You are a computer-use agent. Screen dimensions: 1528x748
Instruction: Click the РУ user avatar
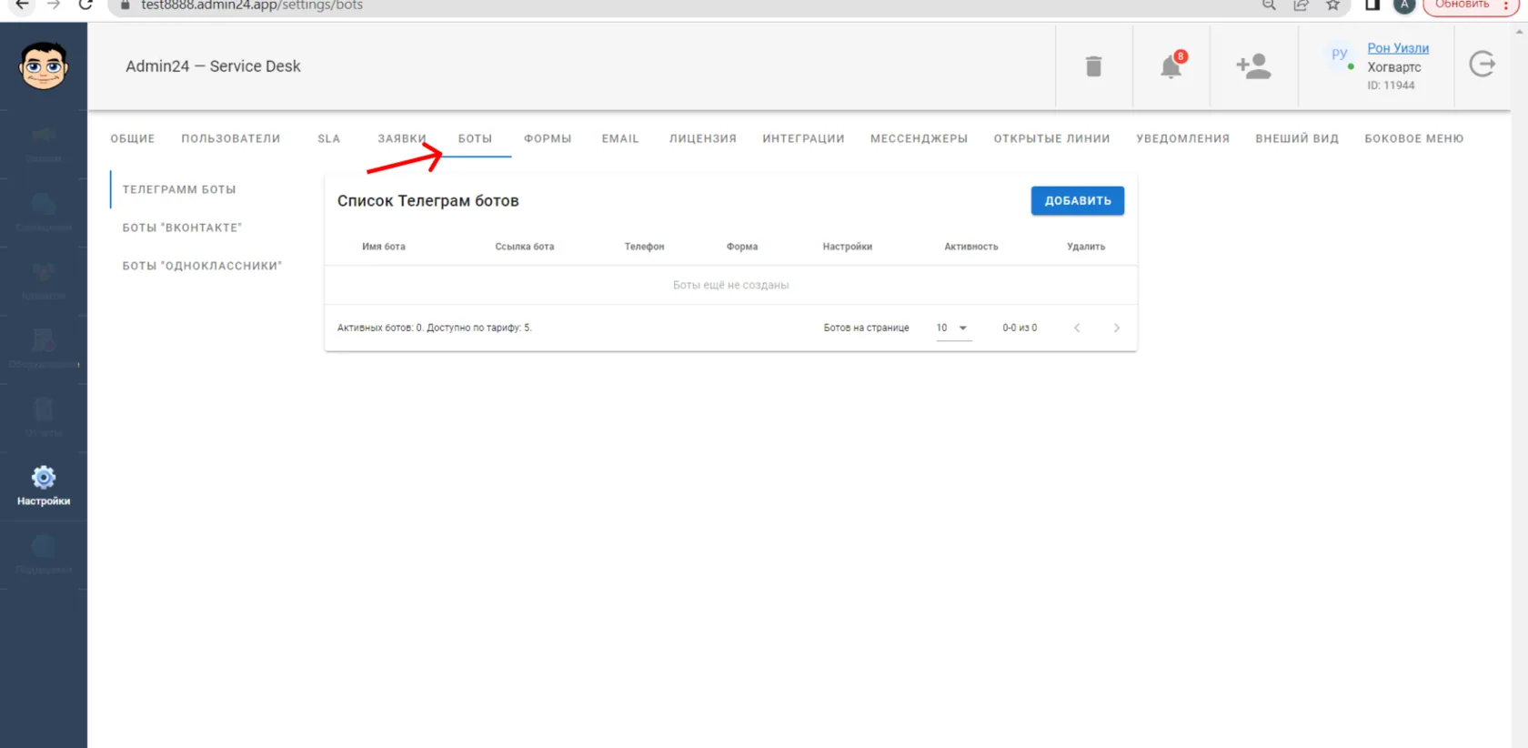coord(1339,55)
